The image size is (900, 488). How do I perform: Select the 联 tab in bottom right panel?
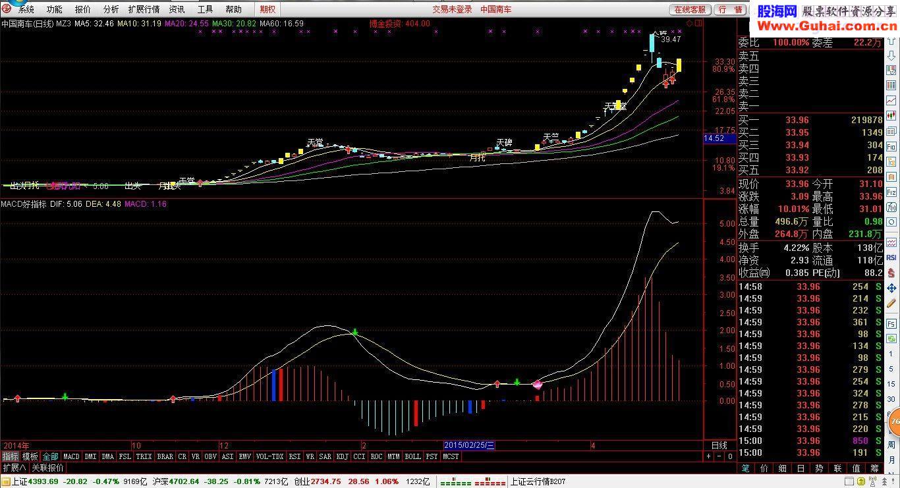pos(837,468)
